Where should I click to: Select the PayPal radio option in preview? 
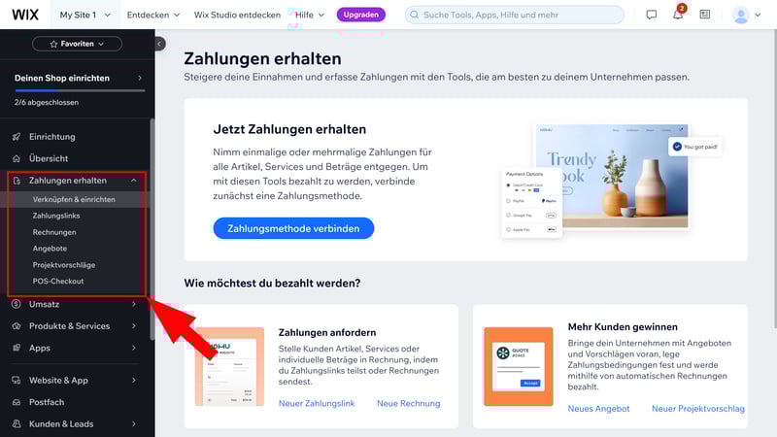(508, 201)
